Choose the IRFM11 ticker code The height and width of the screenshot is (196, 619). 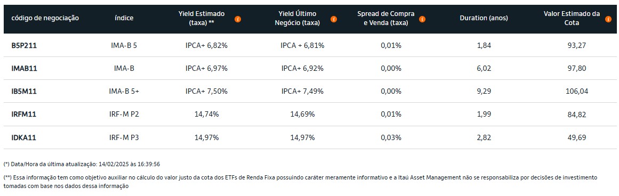pos(23,115)
